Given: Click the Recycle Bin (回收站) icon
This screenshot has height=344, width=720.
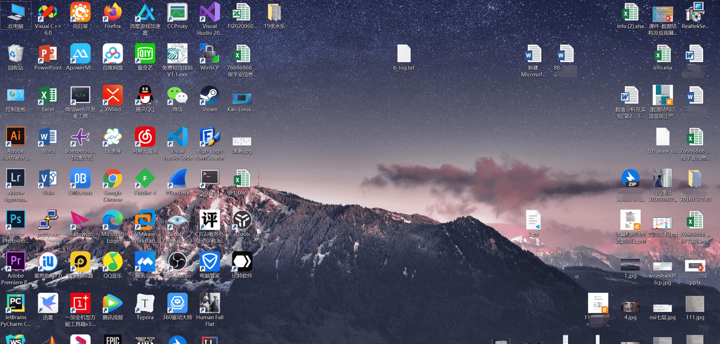Looking at the screenshot, I should 16,54.
